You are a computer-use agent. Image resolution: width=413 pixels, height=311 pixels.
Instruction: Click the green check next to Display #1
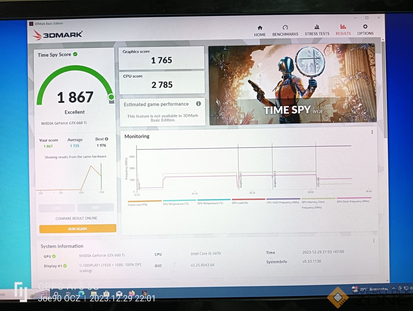click(x=65, y=266)
